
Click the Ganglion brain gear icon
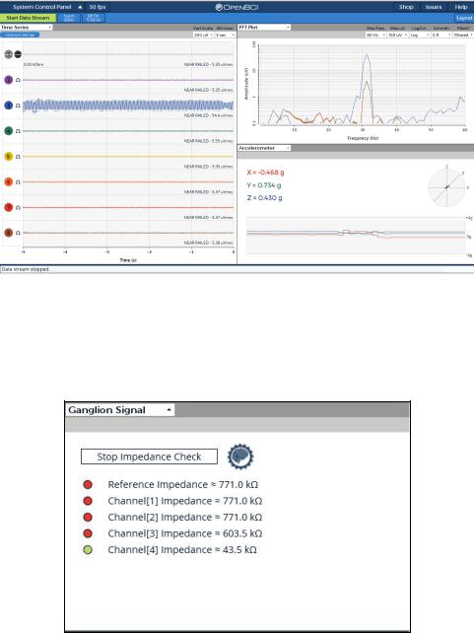point(240,457)
